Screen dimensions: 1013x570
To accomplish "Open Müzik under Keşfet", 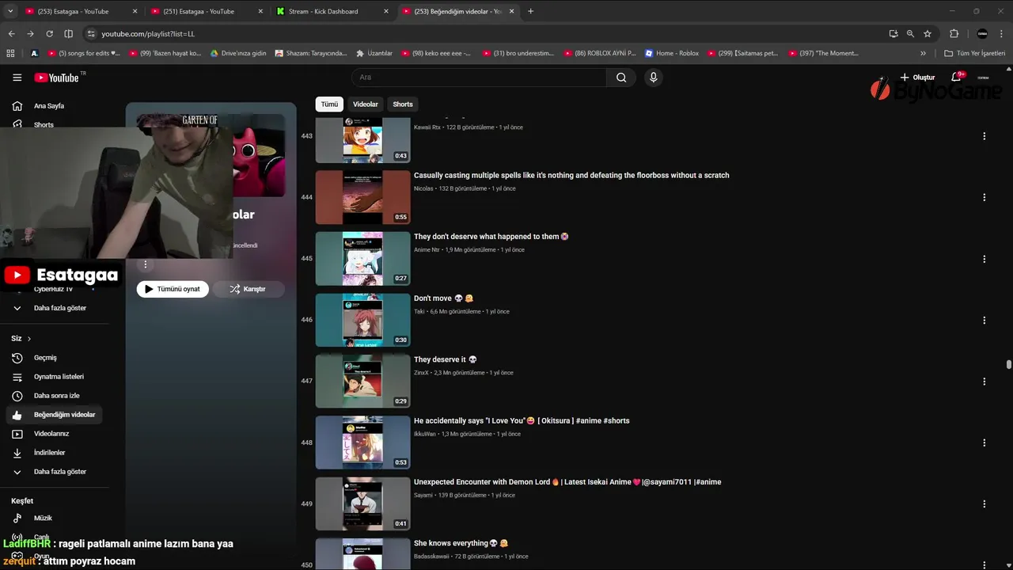I will tap(43, 519).
